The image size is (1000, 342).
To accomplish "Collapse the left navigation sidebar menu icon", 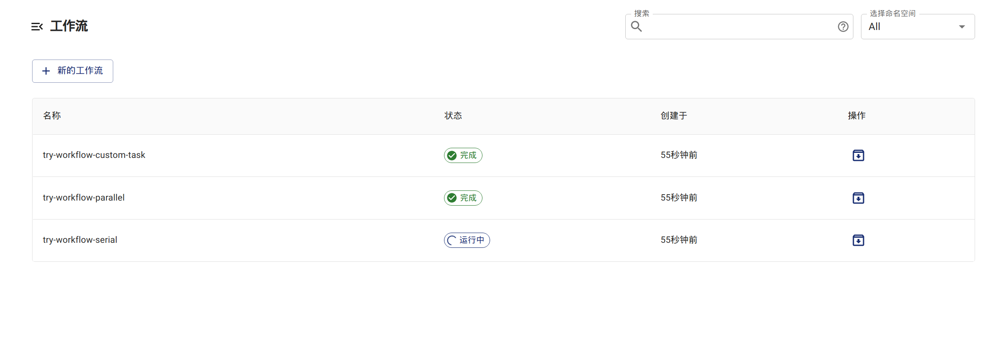I will (x=37, y=26).
